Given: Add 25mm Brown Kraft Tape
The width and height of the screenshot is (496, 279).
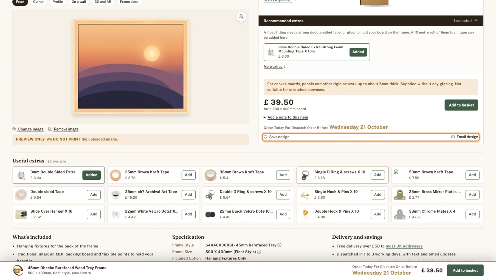Looking at the screenshot, I should point(188,175).
